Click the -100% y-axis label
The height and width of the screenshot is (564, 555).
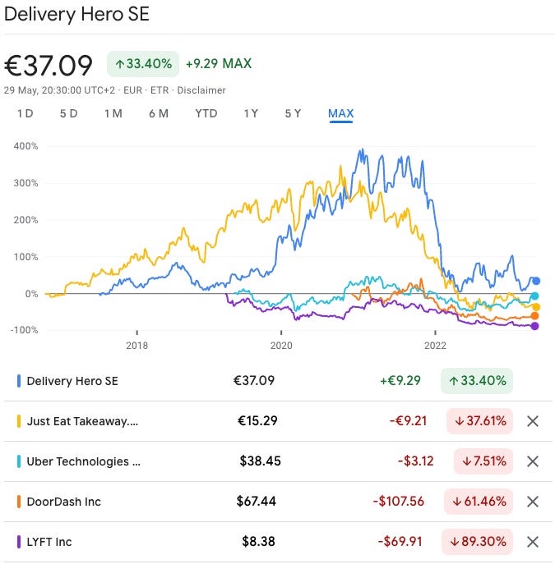24,330
